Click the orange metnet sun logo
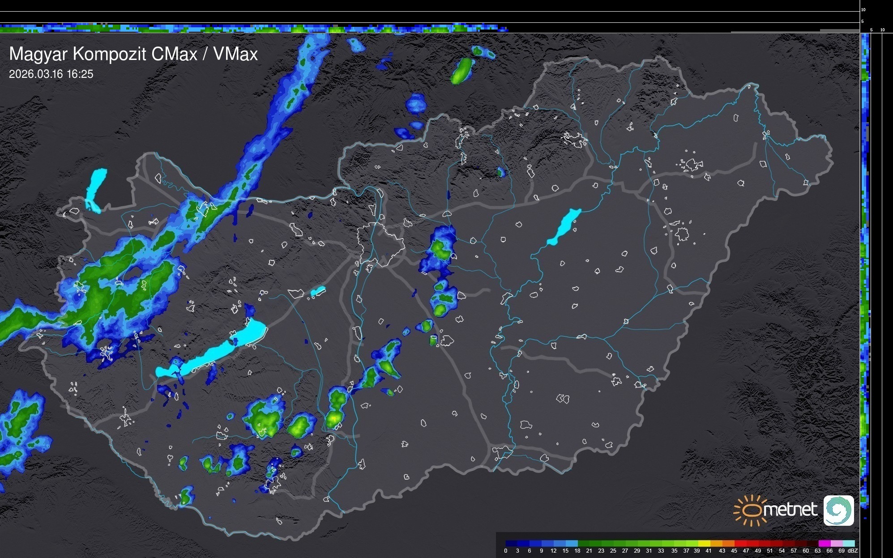This screenshot has height=558, width=893. coord(752,510)
